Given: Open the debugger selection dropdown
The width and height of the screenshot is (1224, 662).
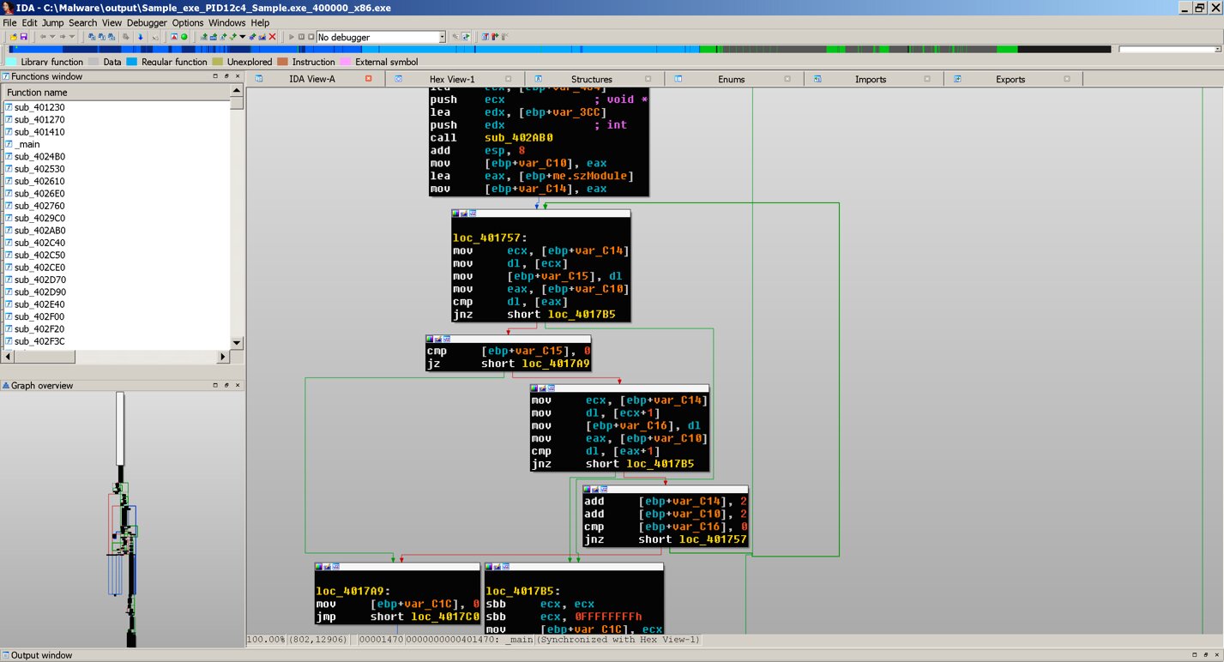Looking at the screenshot, I should [x=442, y=37].
